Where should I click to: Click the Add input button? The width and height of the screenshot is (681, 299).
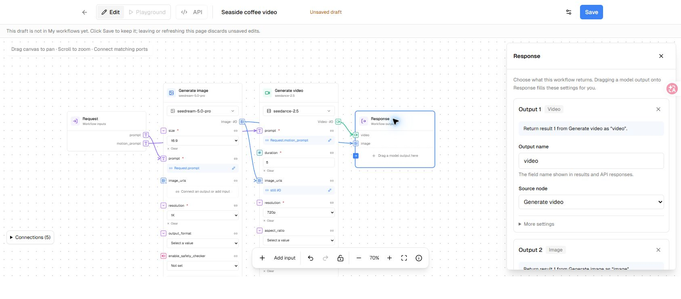point(285,258)
